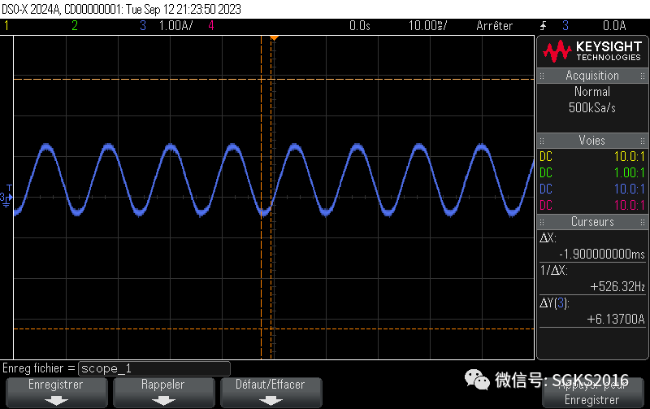Open the Curseurs panel header

592,222
